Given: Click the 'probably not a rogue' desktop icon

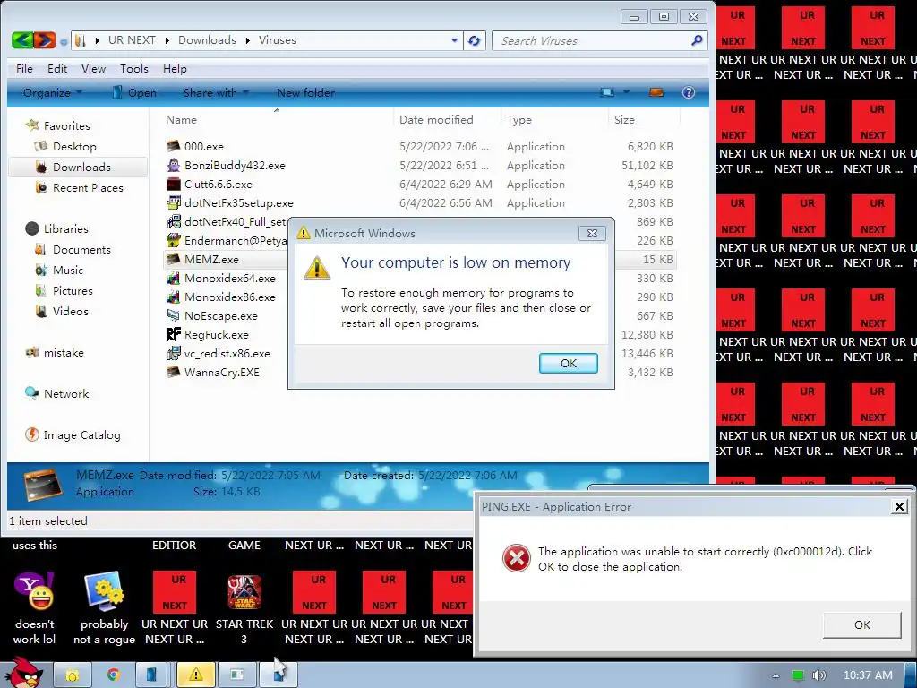Looking at the screenshot, I should (104, 591).
